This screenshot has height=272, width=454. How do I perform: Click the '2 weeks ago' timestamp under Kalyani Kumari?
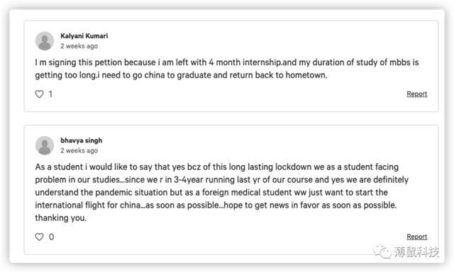click(x=79, y=46)
